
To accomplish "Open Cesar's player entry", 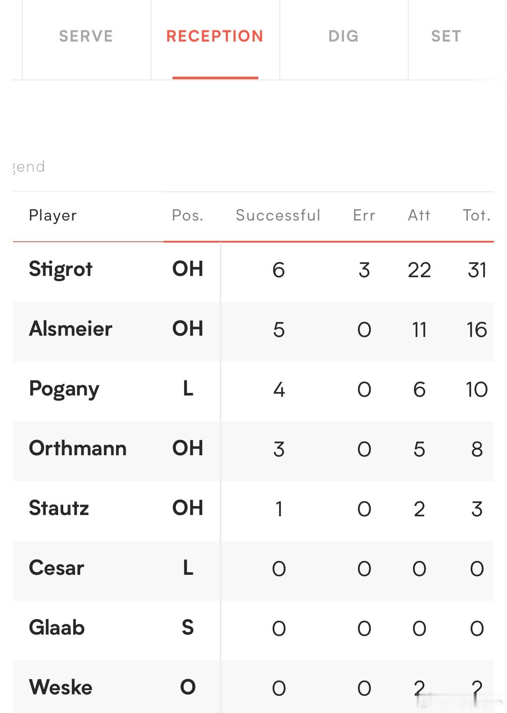I will pyautogui.click(x=56, y=568).
